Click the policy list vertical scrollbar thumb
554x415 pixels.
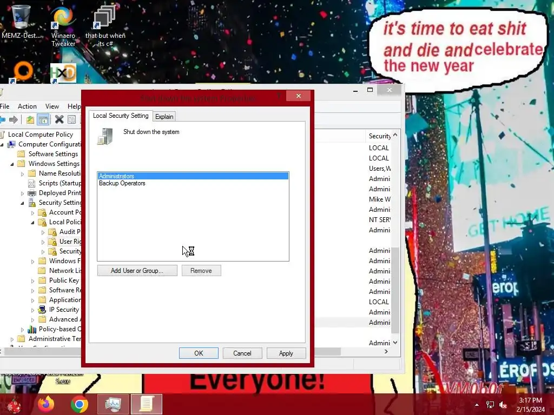[x=395, y=290]
